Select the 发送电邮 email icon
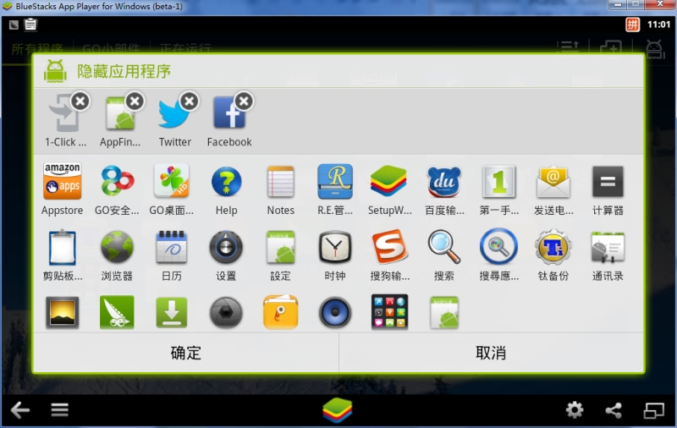This screenshot has height=428, width=677. pyautogui.click(x=553, y=182)
